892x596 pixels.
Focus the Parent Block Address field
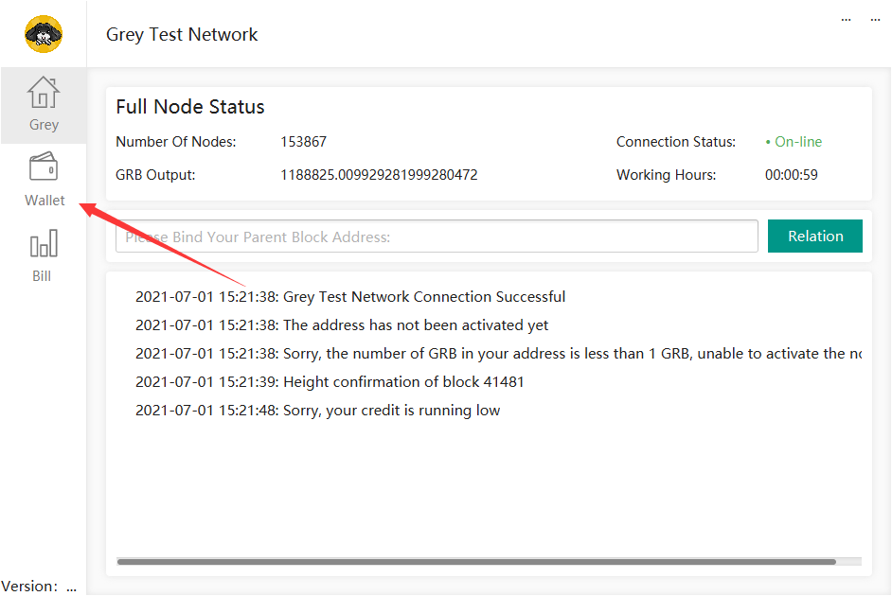pos(437,237)
